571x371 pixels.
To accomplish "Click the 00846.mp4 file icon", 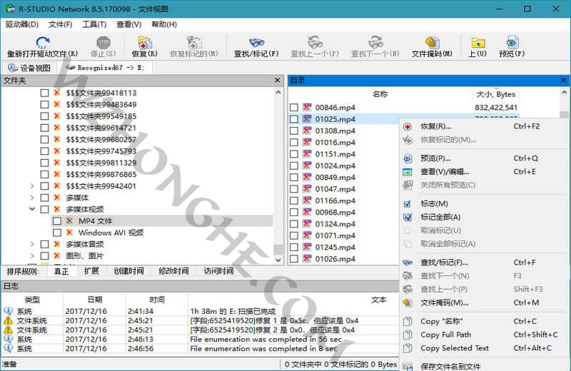I will pyautogui.click(x=308, y=108).
